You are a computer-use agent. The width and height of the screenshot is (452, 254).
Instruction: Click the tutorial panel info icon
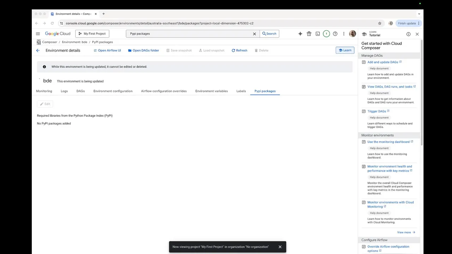pos(409,34)
